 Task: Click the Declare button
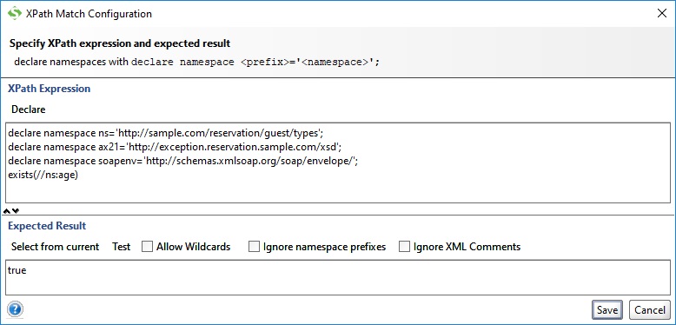[29, 109]
